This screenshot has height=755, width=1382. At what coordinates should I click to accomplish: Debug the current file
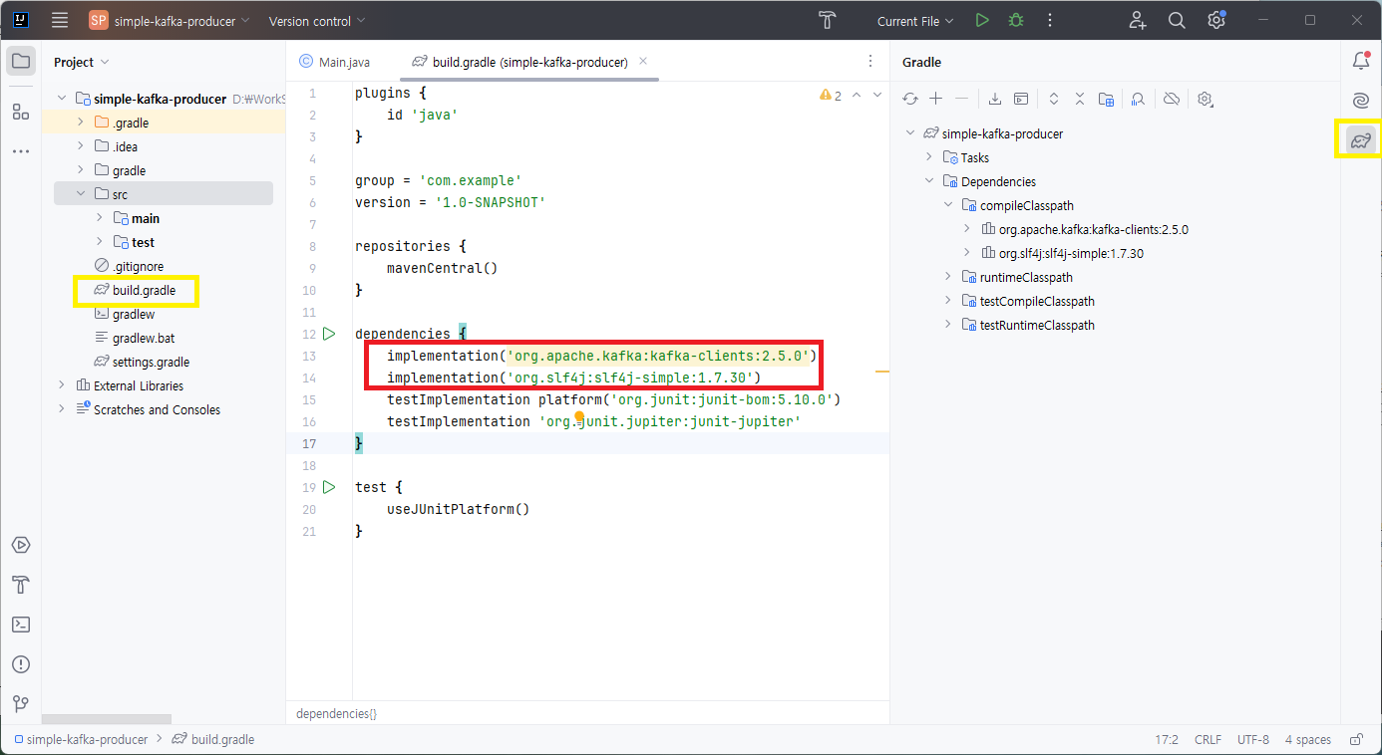[1016, 20]
